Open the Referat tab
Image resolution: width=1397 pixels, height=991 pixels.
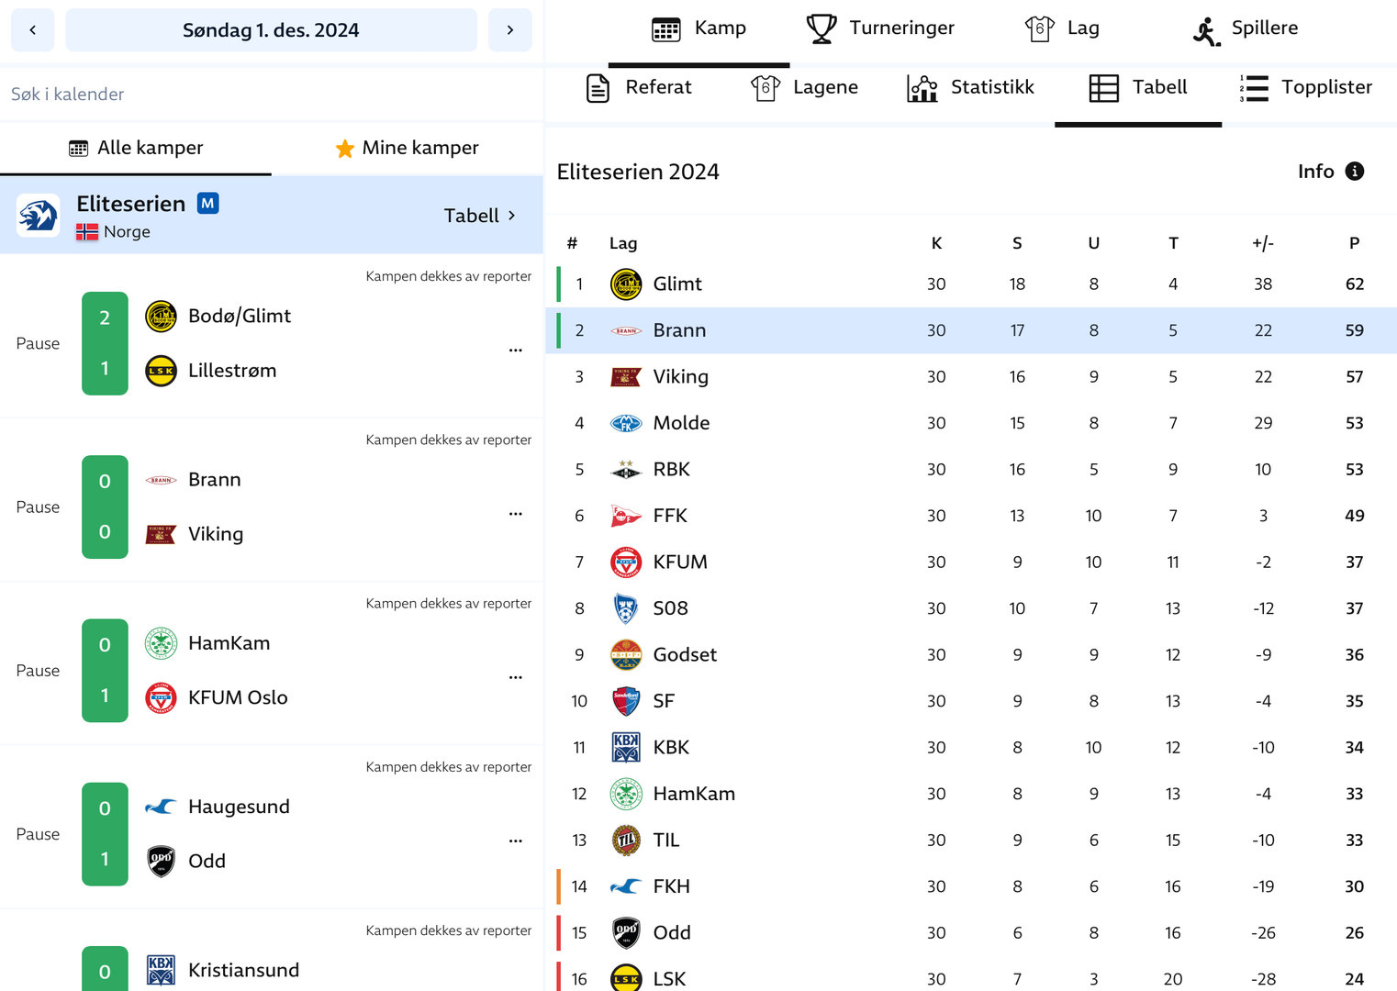(x=639, y=87)
